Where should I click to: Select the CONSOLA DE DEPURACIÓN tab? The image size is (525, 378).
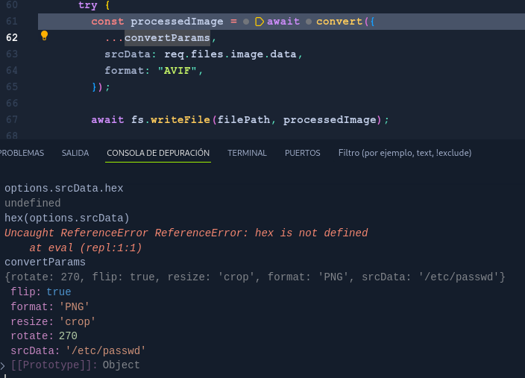click(x=158, y=153)
